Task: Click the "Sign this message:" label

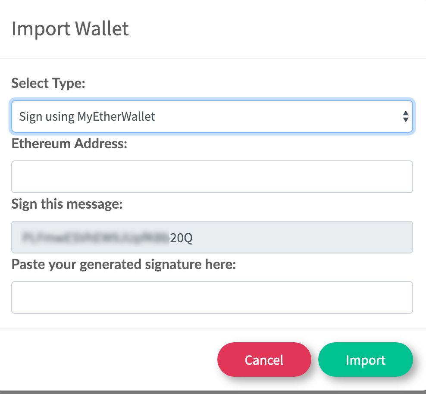Action: [67, 204]
